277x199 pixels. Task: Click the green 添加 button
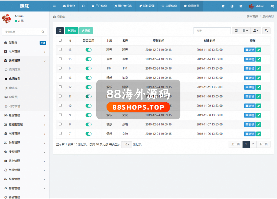[71, 31]
